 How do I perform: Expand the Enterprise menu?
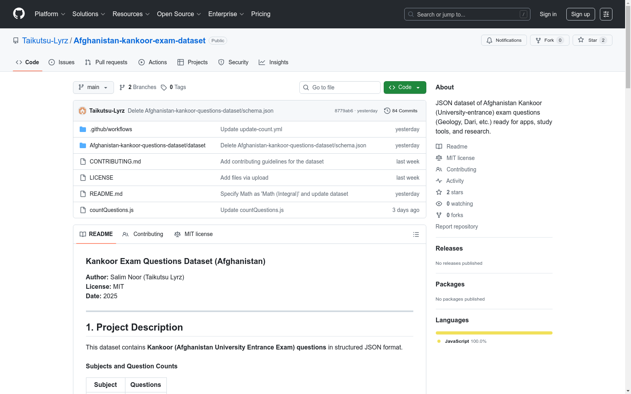point(226,14)
